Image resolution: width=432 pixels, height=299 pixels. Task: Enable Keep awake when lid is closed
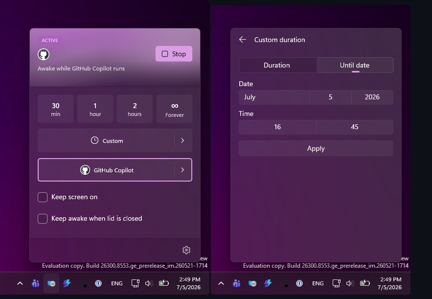(x=43, y=219)
